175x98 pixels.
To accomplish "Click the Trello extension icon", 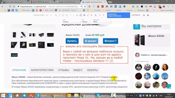I will [120, 7].
